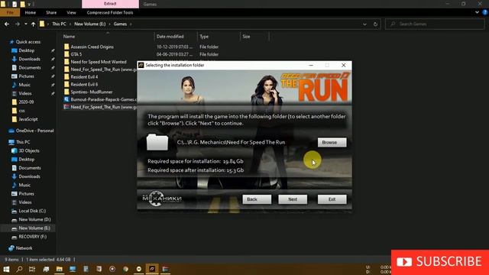Screen dimensions: 489x275
Task: Open Task View on taskbar
Action: click(x=32, y=269)
